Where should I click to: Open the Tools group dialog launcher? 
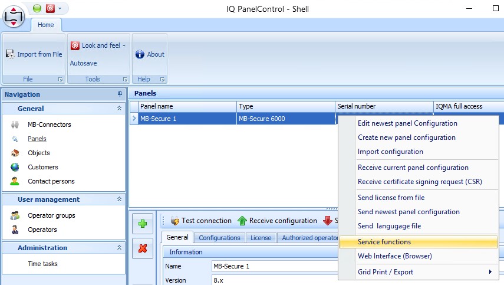125,80
